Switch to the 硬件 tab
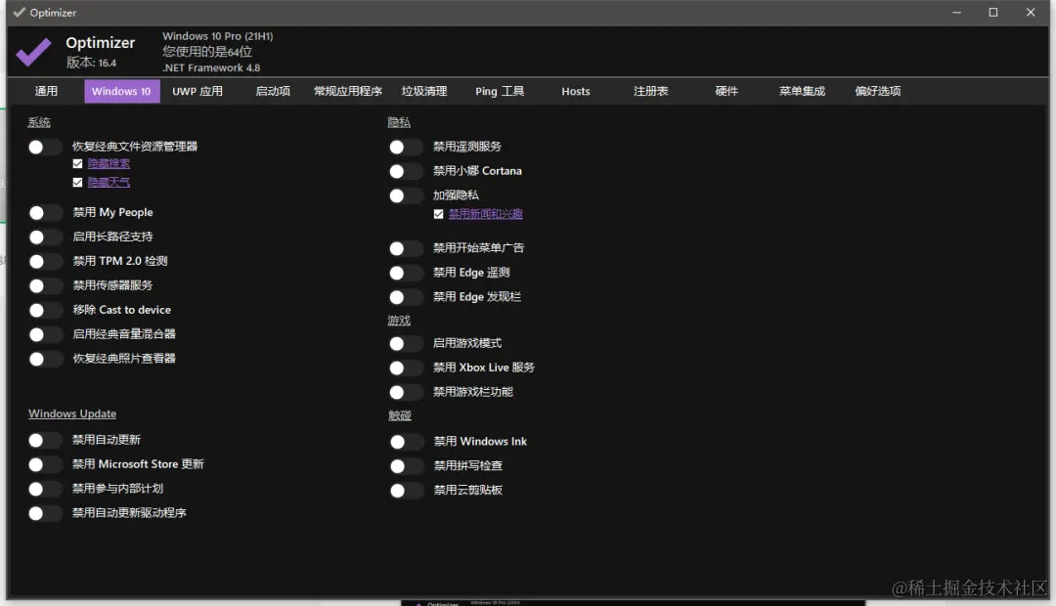The height and width of the screenshot is (606, 1056). (x=726, y=91)
